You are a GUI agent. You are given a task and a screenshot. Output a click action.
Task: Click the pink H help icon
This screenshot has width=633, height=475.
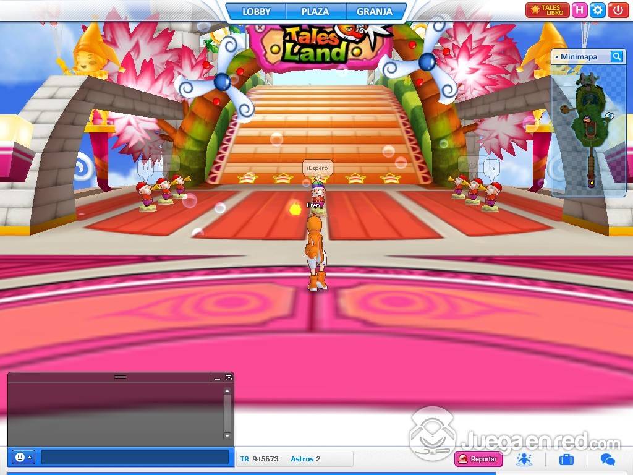coord(579,10)
